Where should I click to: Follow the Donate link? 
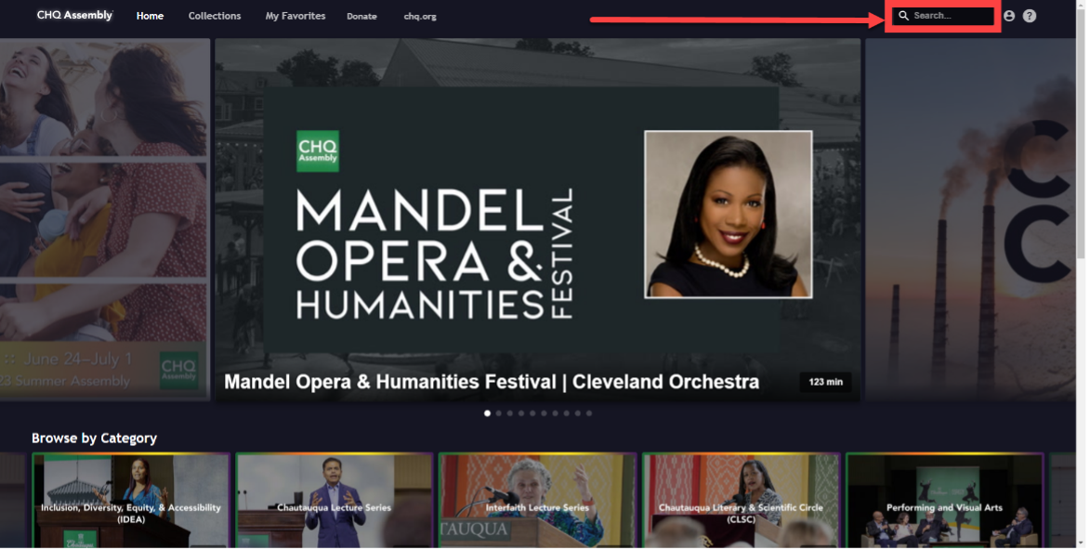point(363,17)
